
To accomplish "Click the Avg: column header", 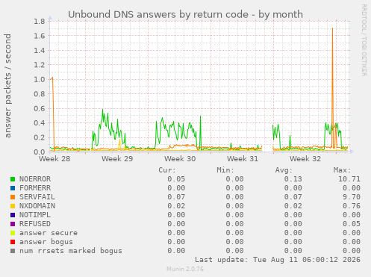I will (284, 170).
